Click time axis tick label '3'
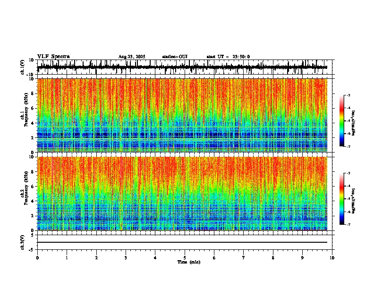This screenshot has width=374, height=289. (126, 258)
